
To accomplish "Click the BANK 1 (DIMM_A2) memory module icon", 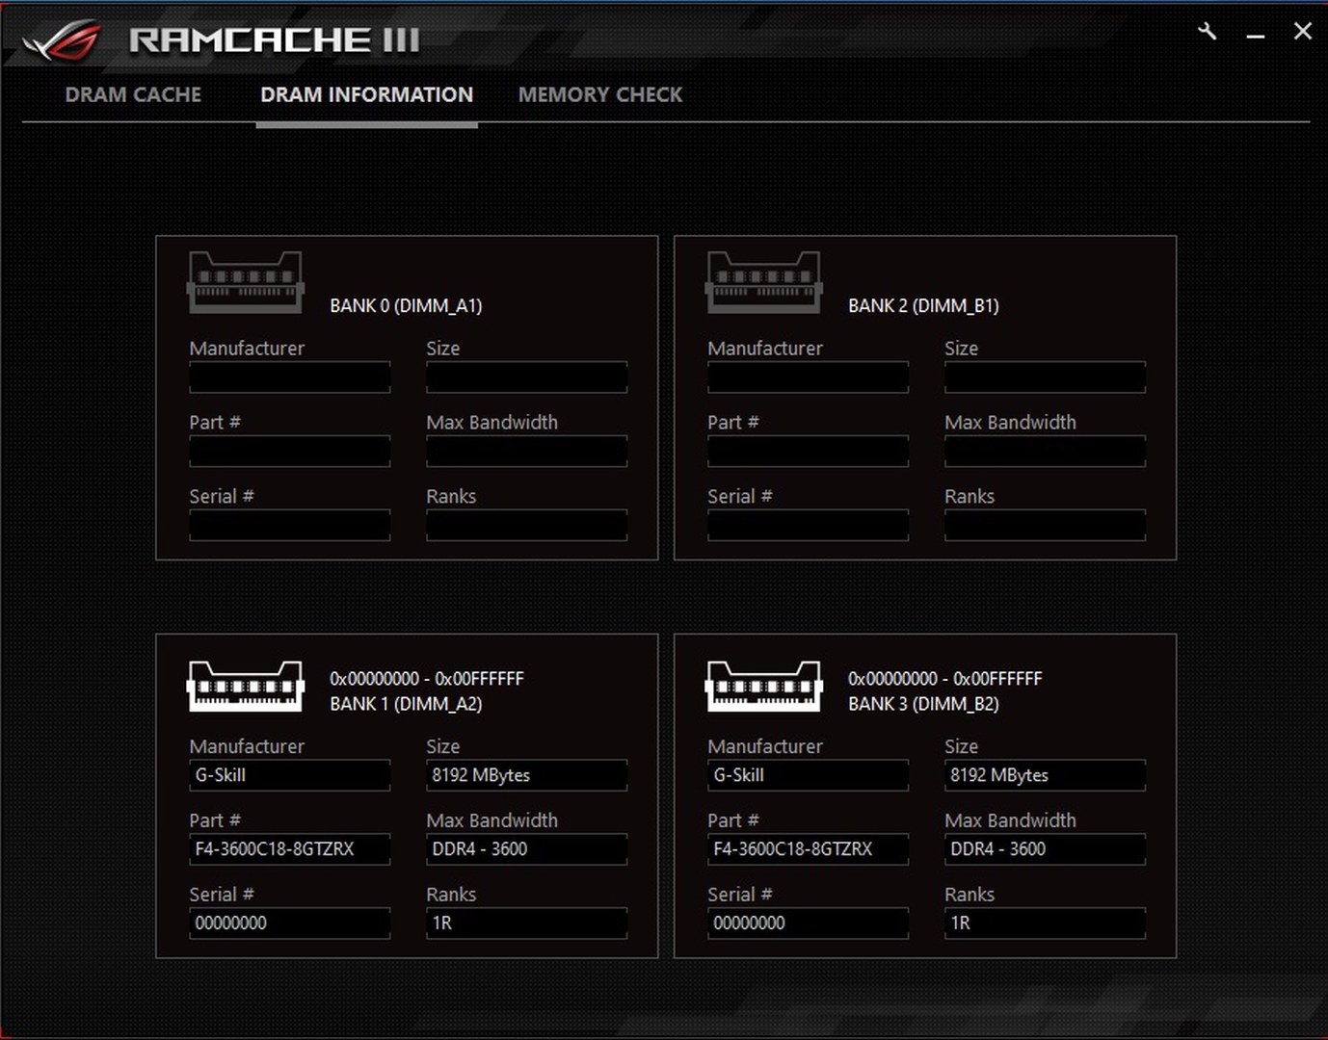I will pyautogui.click(x=246, y=687).
